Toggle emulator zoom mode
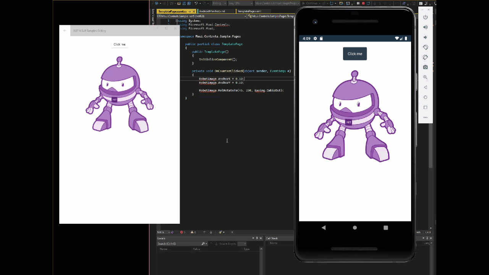The image size is (489, 275). pos(425,77)
